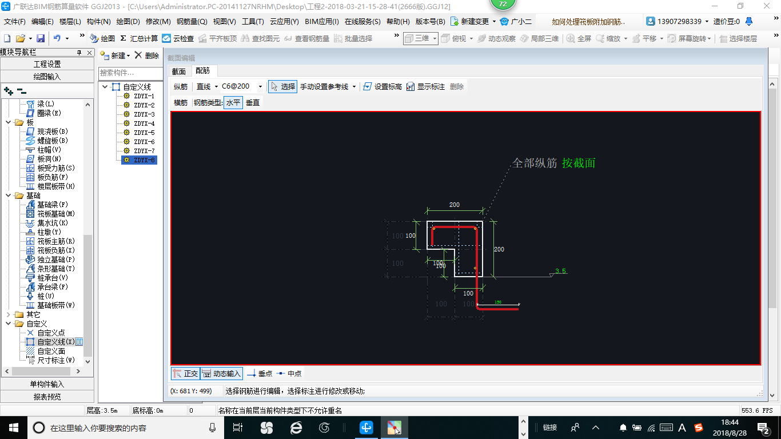The image size is (781, 439).
Task: Open the 直线 line type dropdown
Action: pyautogui.click(x=216, y=87)
